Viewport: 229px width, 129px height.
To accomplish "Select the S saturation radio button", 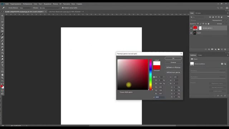I will tap(154, 80).
